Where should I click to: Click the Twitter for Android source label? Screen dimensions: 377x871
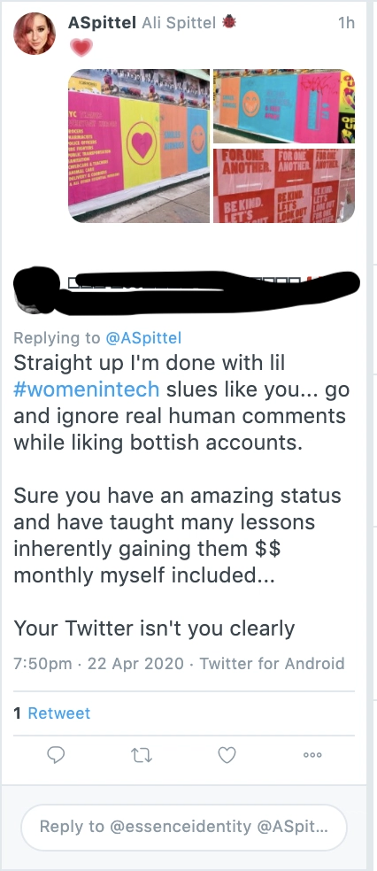[272, 663]
